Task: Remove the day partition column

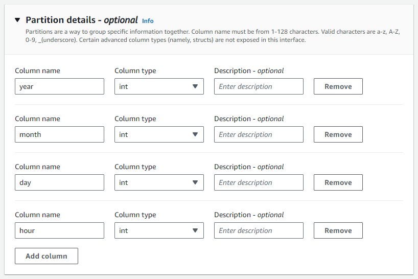Action: [x=338, y=182]
